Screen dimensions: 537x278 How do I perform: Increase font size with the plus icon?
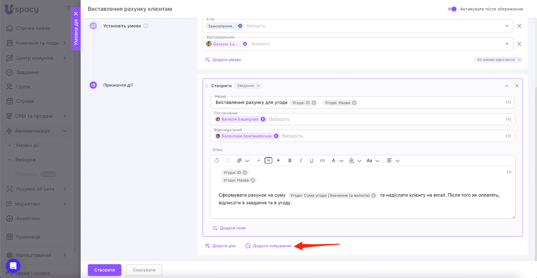pyautogui.click(x=278, y=160)
